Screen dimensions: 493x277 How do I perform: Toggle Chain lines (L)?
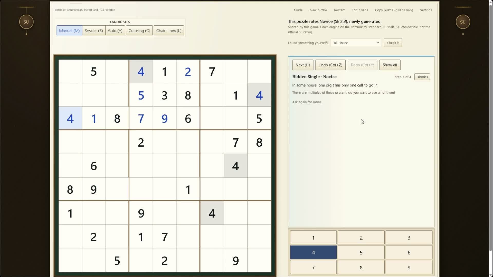pyautogui.click(x=169, y=31)
